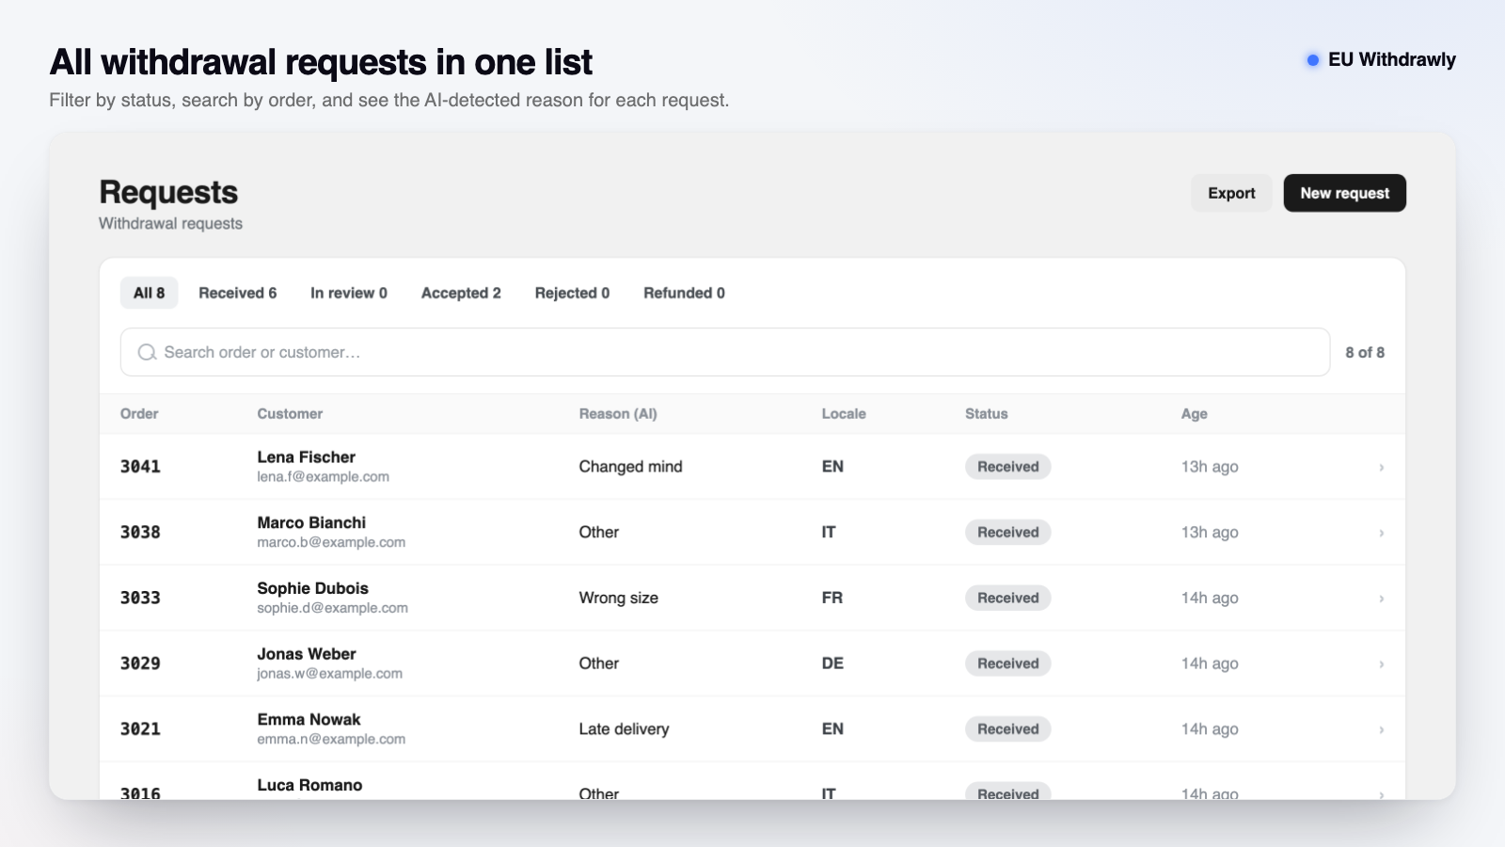Show the In review 0 tab
Image resolution: width=1505 pixels, height=847 pixels.
pyautogui.click(x=349, y=293)
